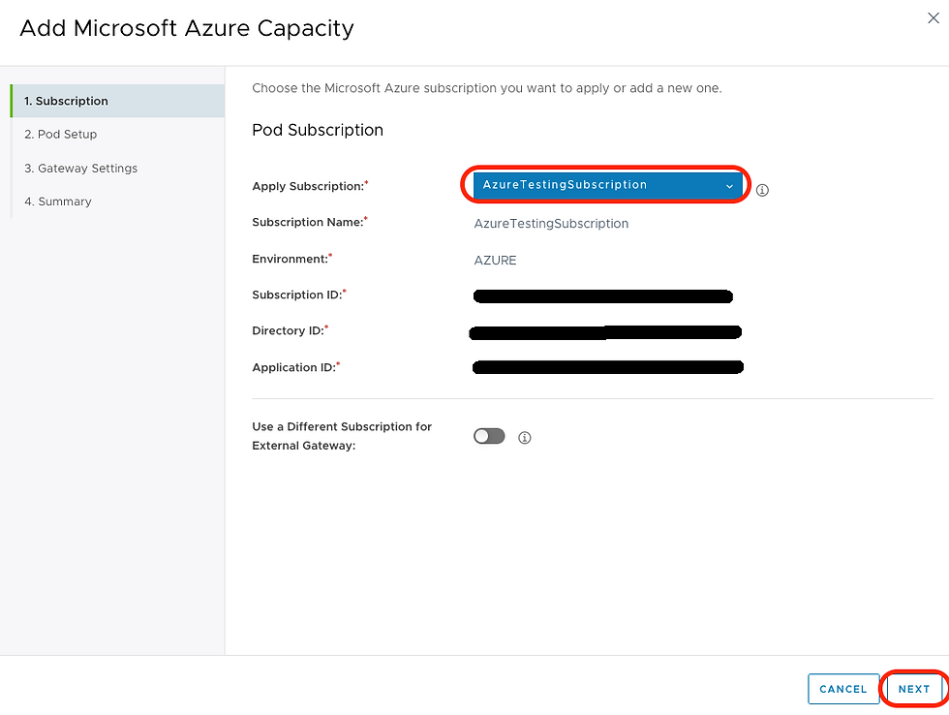Click the Directory ID label
The height and width of the screenshot is (715, 949).
coord(290,330)
